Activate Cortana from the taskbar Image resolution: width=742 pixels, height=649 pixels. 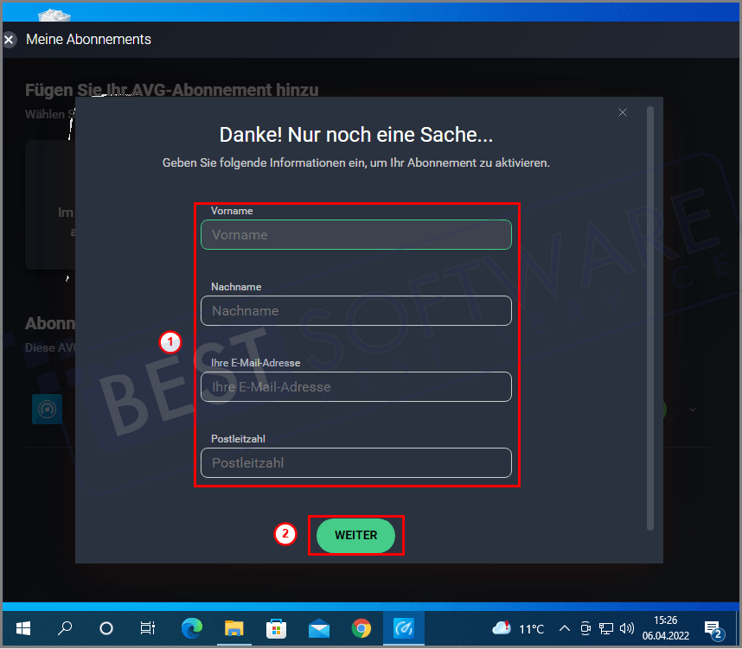(x=106, y=628)
